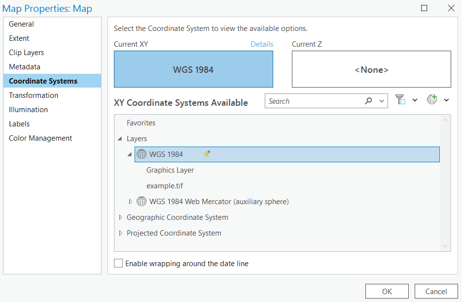Expand the Geographic Coordinate System group
462x302 pixels.
pos(120,217)
